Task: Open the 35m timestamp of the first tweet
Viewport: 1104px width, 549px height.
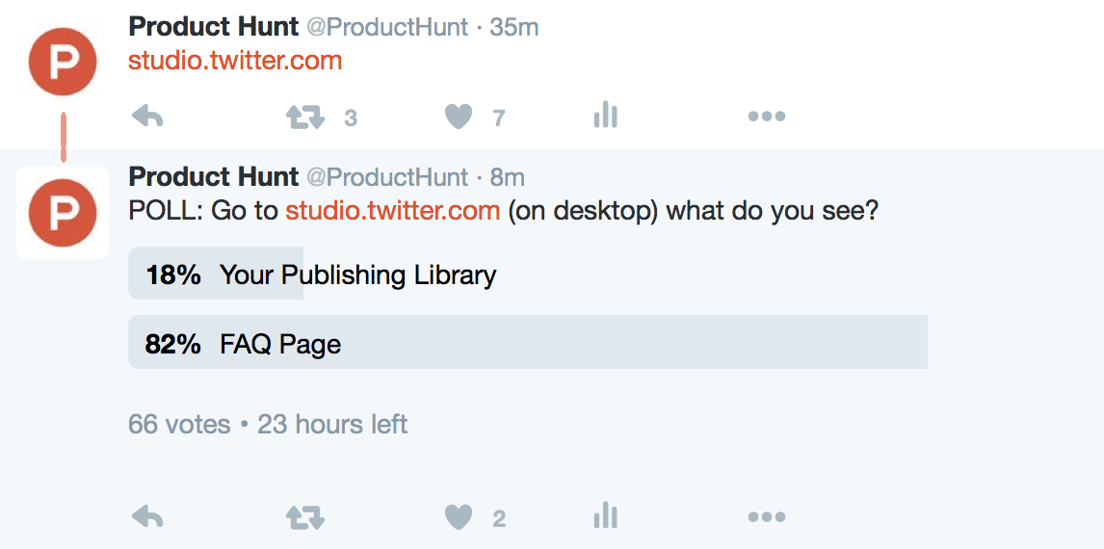Action: pos(514,27)
